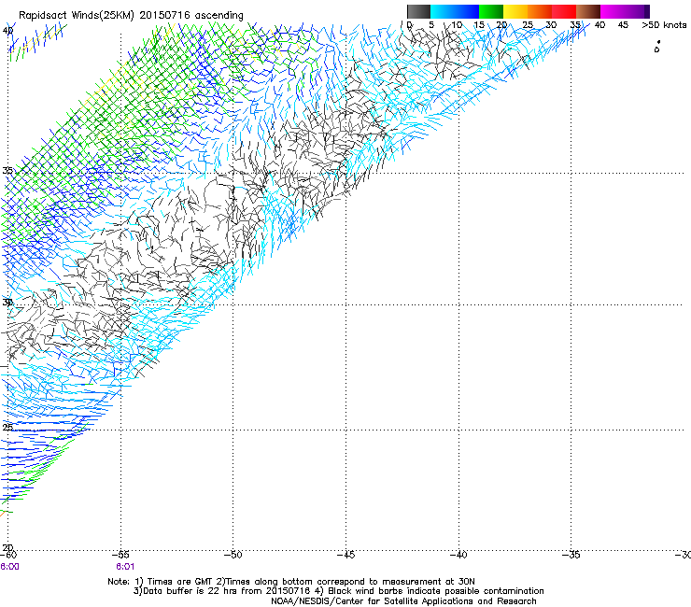Click the chart title Rapidscat Winds(25KM)
Viewport: 691px width, 607px height.
(x=77, y=16)
